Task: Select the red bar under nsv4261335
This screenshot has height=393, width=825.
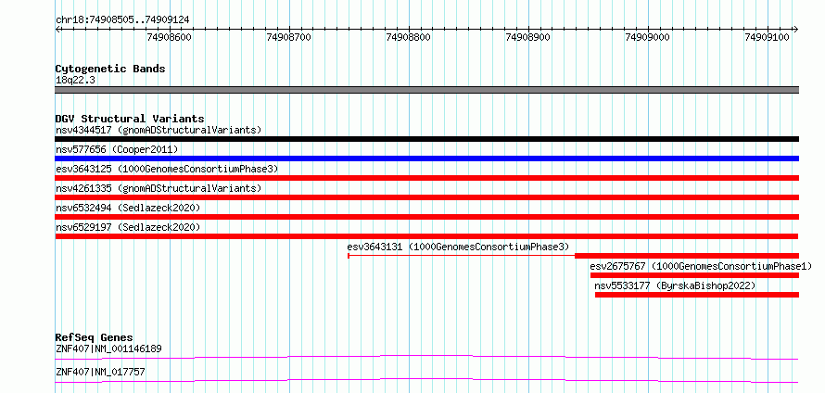Action: [x=427, y=197]
